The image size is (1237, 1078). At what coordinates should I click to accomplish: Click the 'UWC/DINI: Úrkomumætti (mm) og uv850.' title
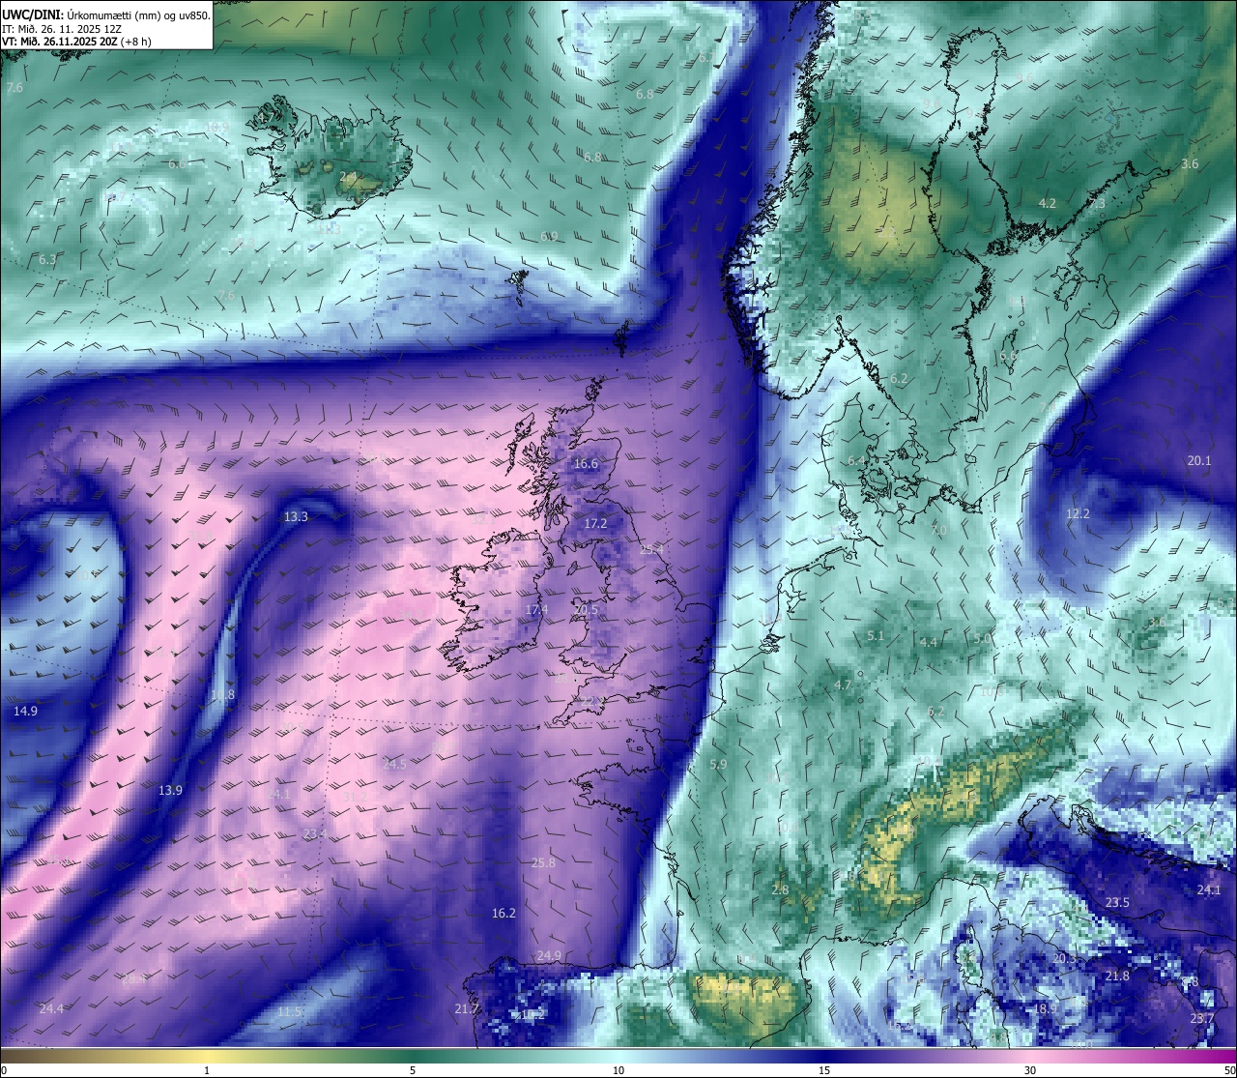(x=106, y=15)
